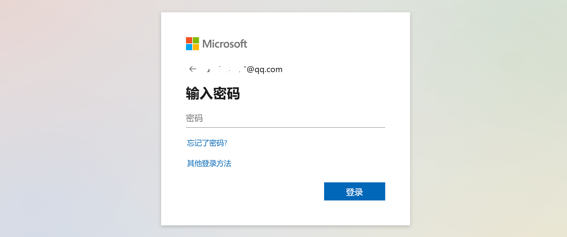Click the back arrow beside the email
The width and height of the screenshot is (567, 237).
[x=193, y=69]
